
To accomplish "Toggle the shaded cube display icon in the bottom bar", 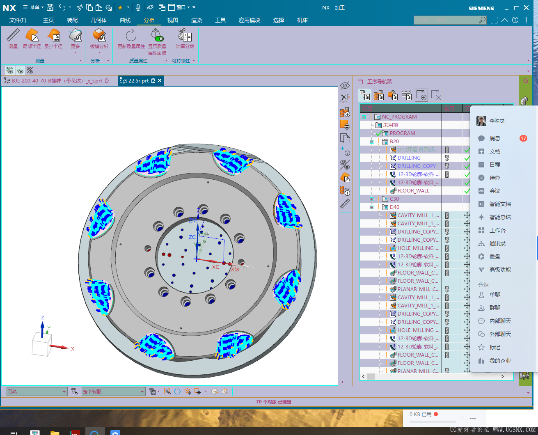I will coord(215,391).
